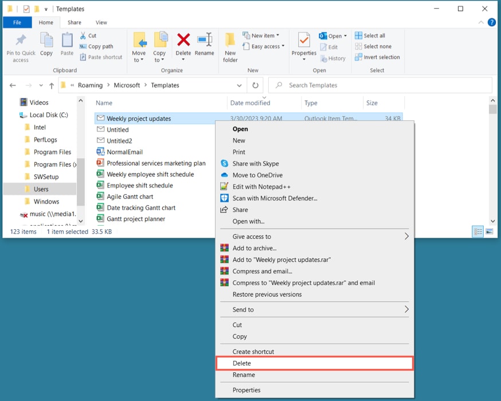The width and height of the screenshot is (501, 401).
Task: Switch to details view in status bar
Action: coord(478,231)
